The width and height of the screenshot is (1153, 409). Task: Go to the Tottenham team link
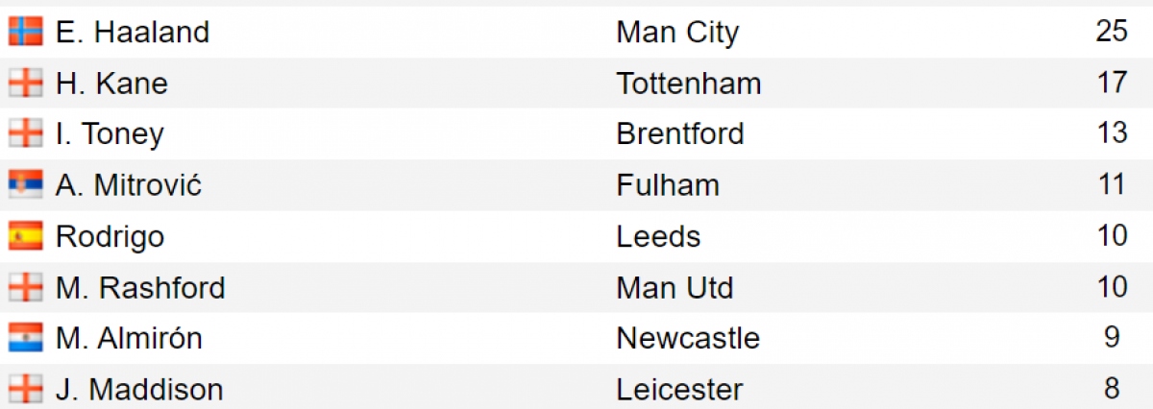[x=689, y=84]
